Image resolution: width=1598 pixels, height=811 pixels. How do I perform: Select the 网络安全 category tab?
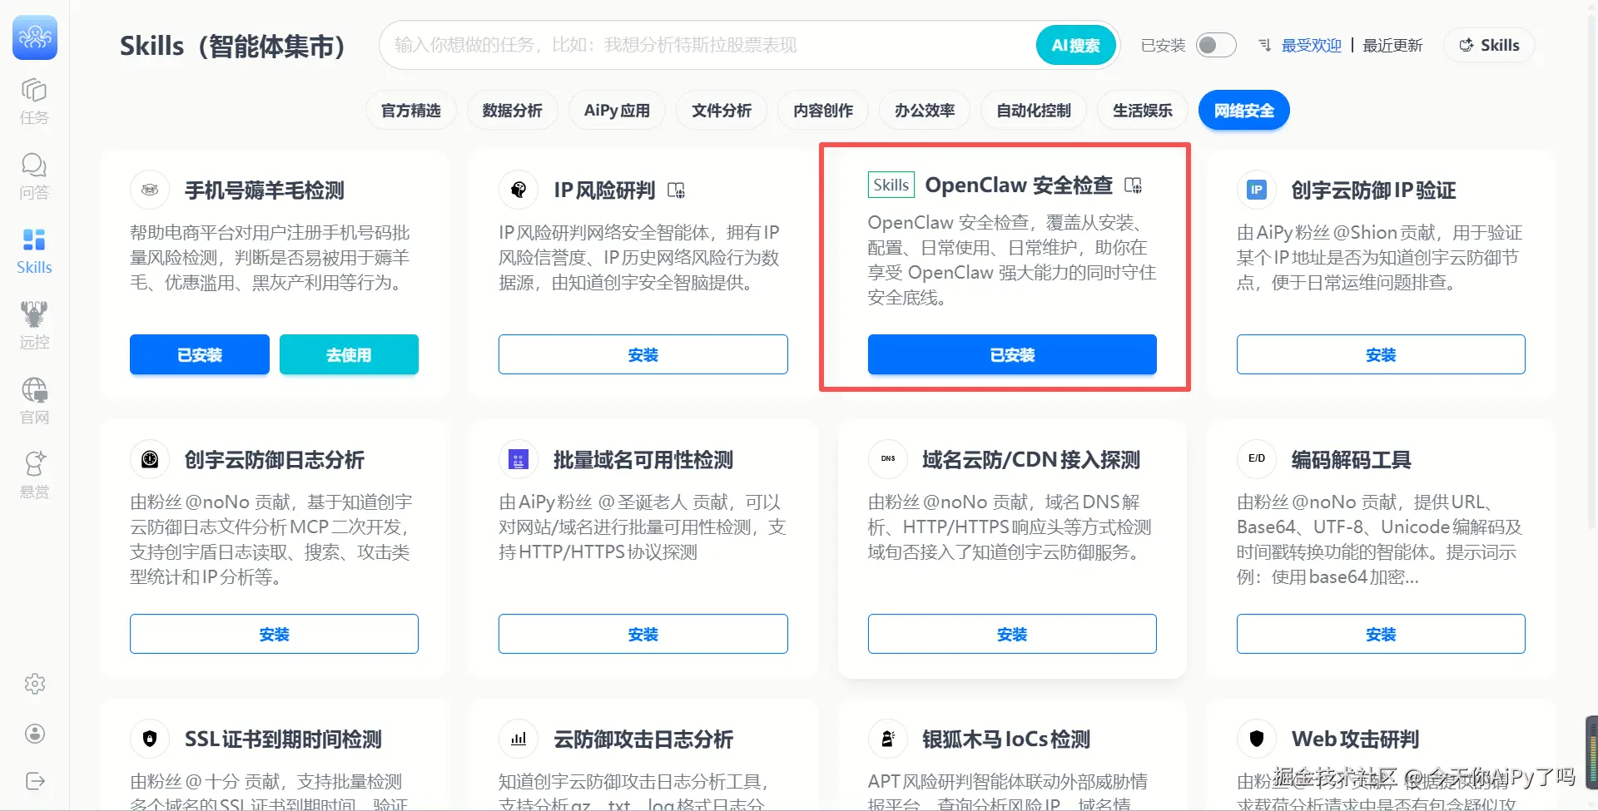[1244, 111]
